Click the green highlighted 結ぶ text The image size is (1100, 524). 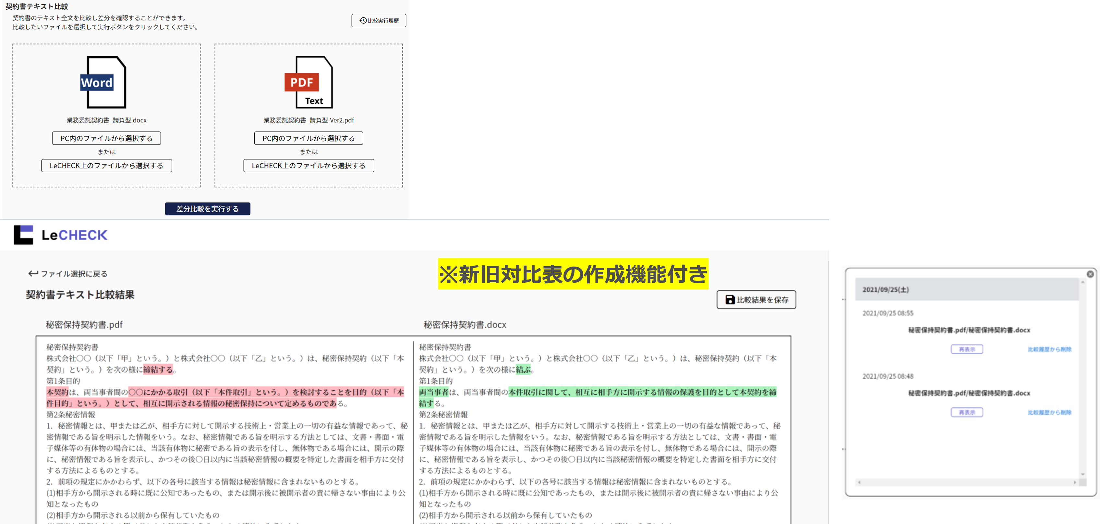(x=523, y=369)
